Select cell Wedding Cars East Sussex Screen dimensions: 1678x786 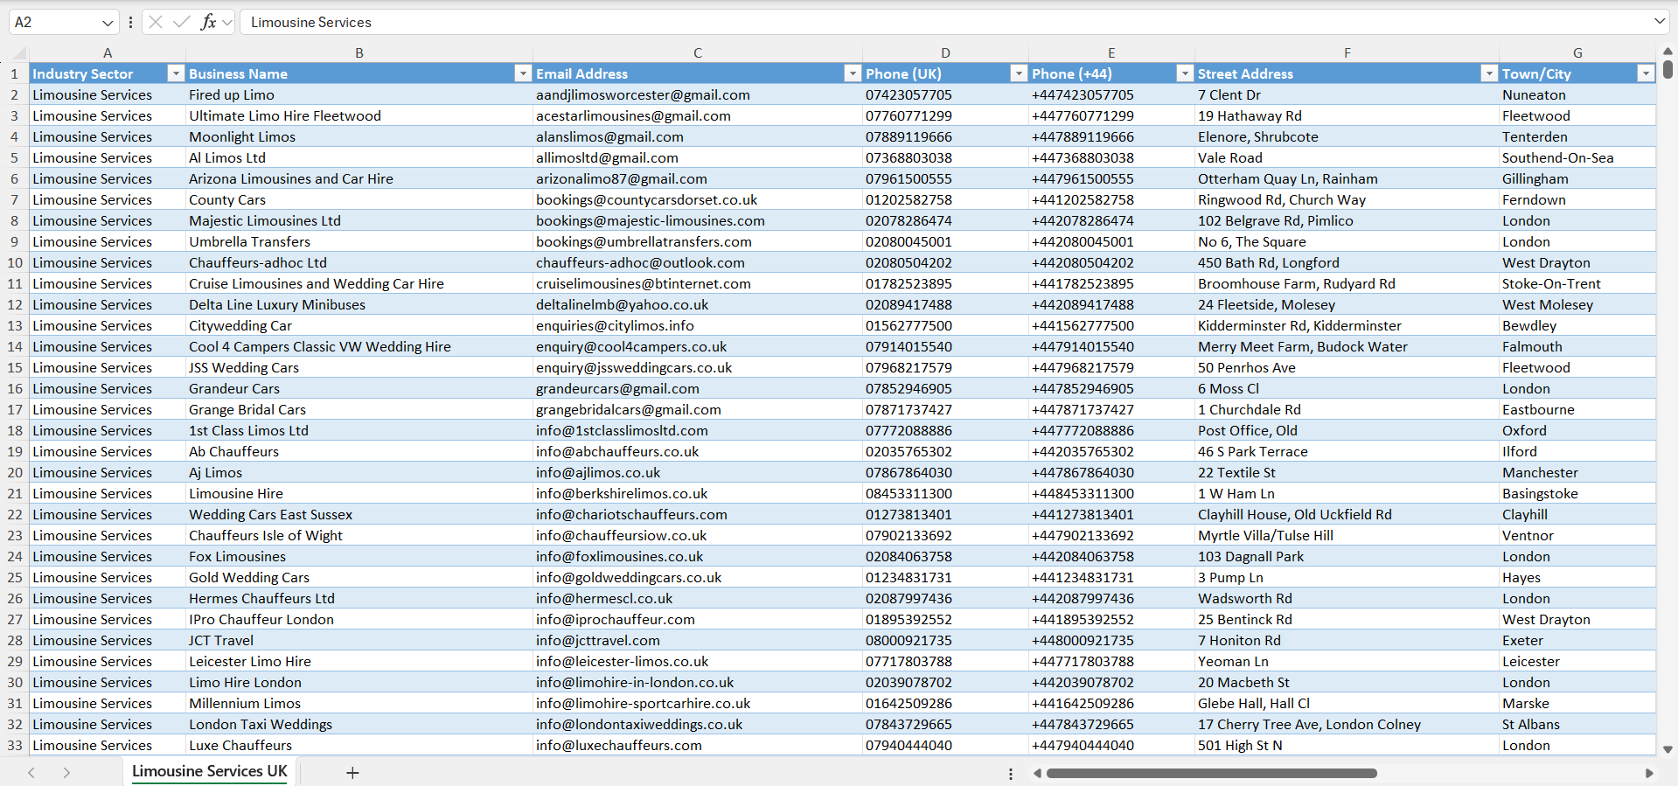tap(359, 514)
